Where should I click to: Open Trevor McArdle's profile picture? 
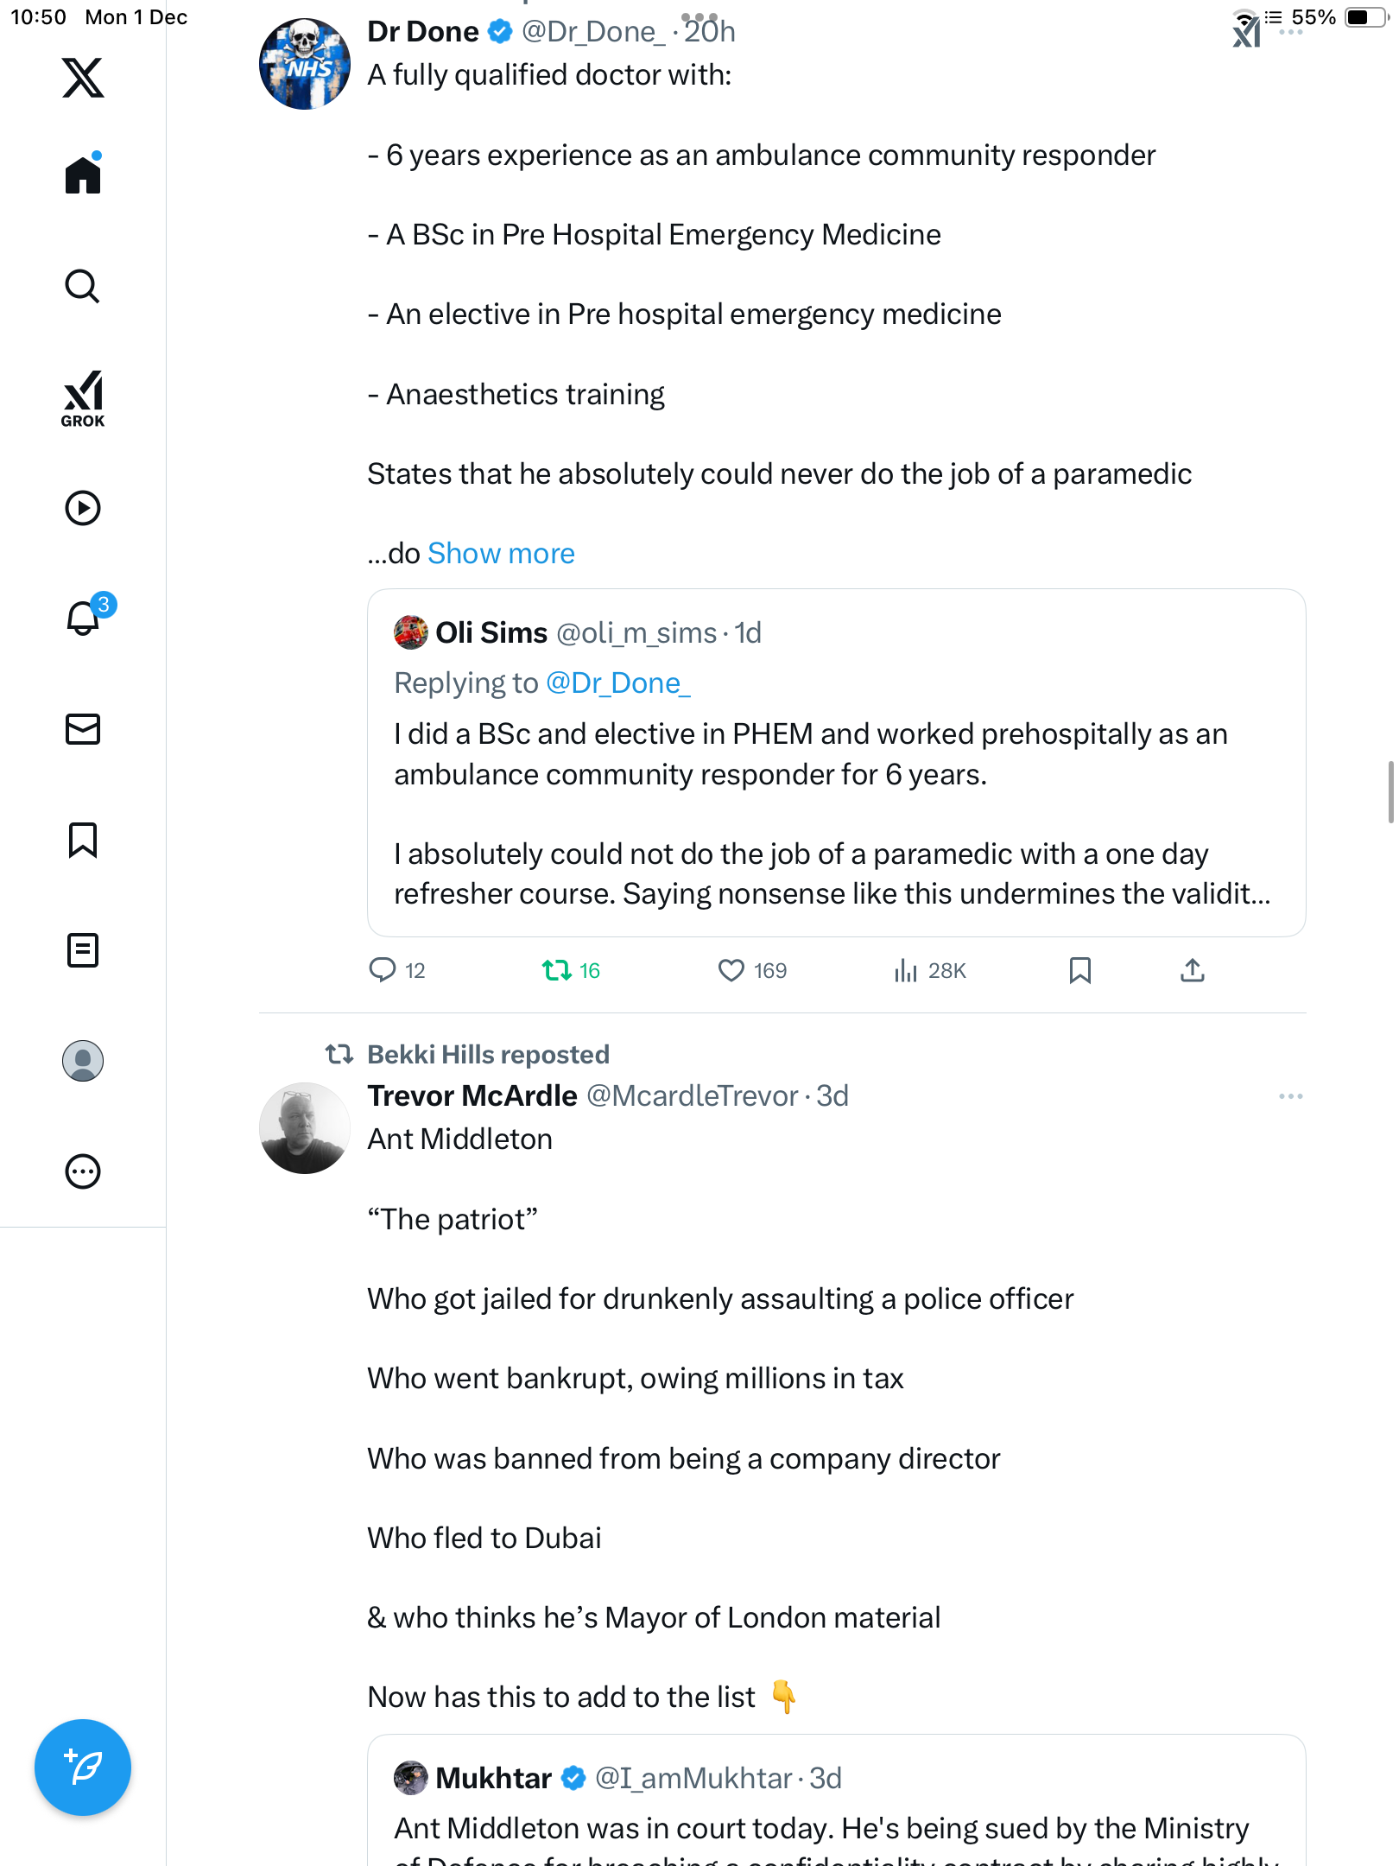pos(304,1128)
